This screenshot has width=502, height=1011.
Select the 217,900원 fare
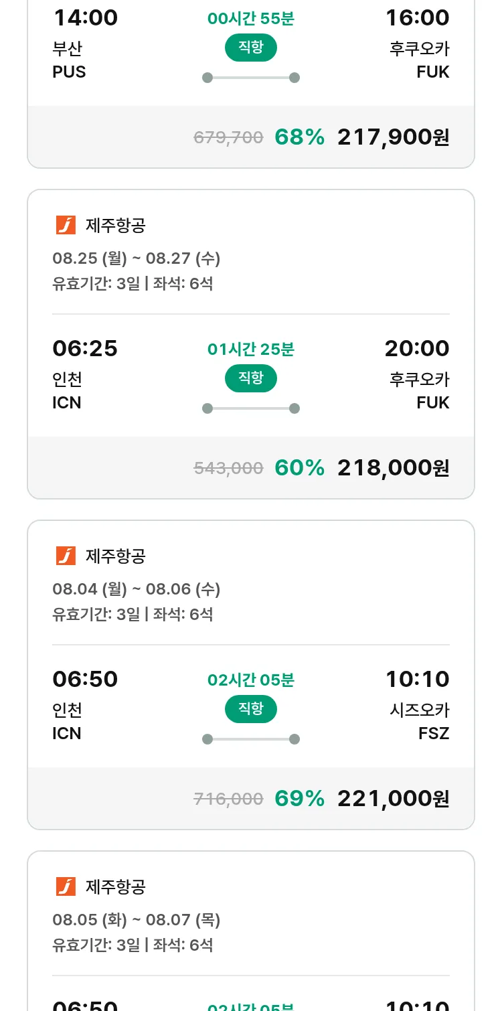coord(393,137)
